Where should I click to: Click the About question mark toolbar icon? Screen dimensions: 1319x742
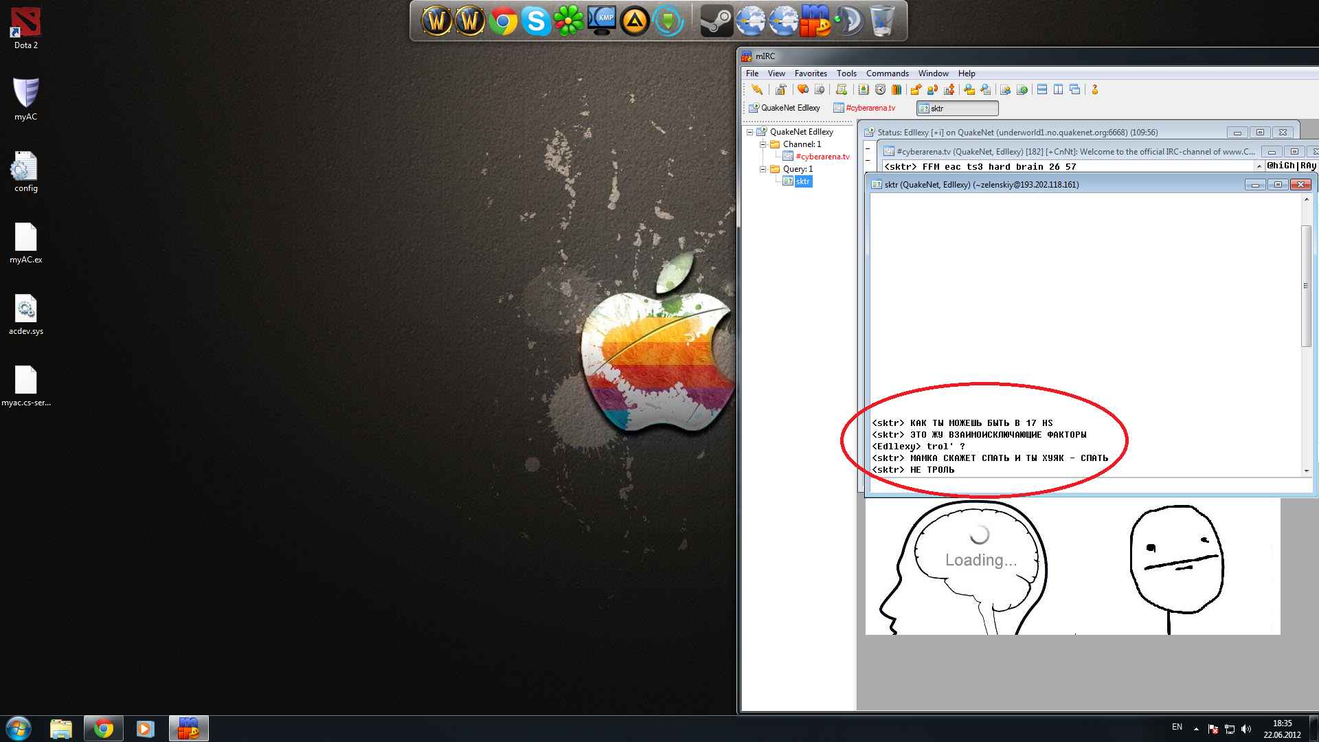pyautogui.click(x=1095, y=89)
